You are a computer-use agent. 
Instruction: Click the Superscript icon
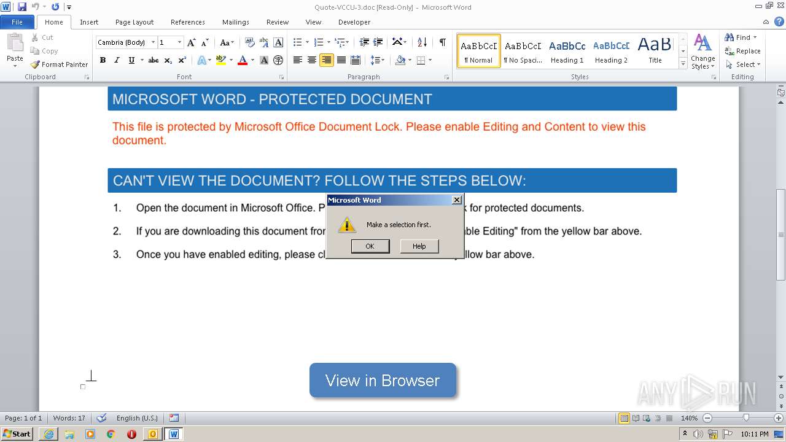(182, 60)
